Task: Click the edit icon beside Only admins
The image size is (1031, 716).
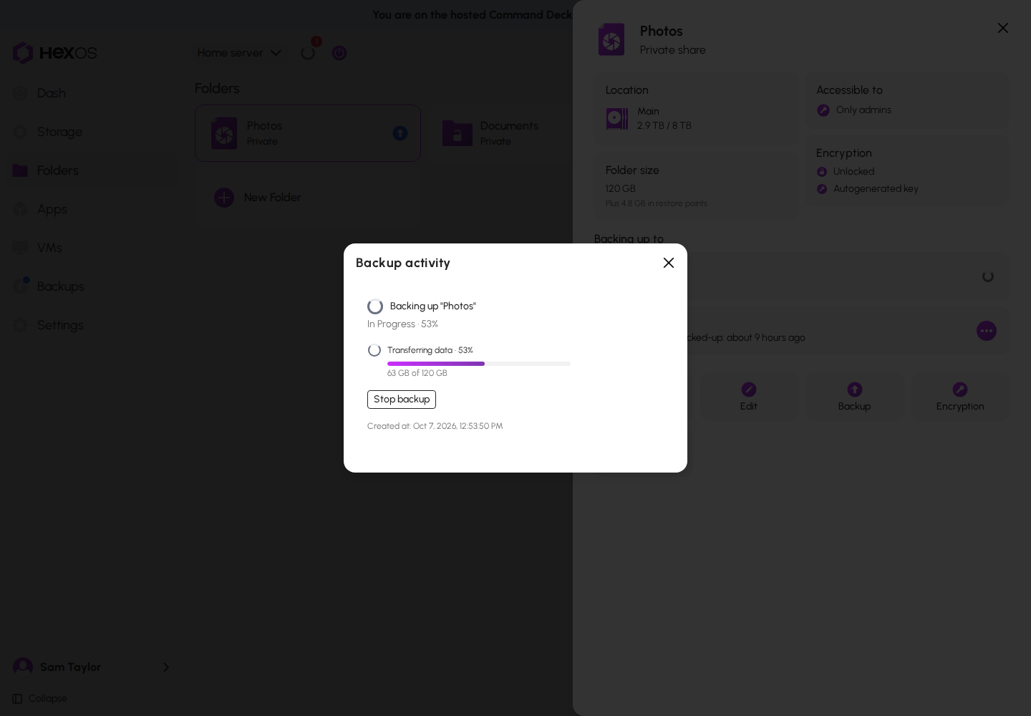Action: pyautogui.click(x=823, y=110)
